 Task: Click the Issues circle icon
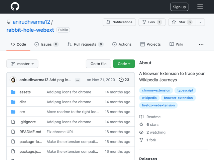(x=36, y=44)
